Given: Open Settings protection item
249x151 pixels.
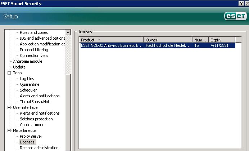Looking at the screenshot, I should click(36, 119).
